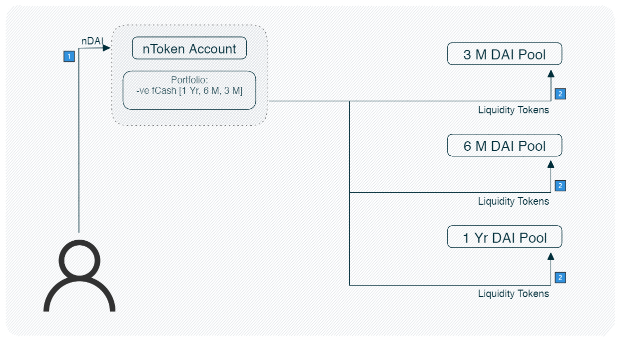The height and width of the screenshot is (340, 619).
Task: Select the 1 Yr DAI Pool box
Action: click(505, 237)
